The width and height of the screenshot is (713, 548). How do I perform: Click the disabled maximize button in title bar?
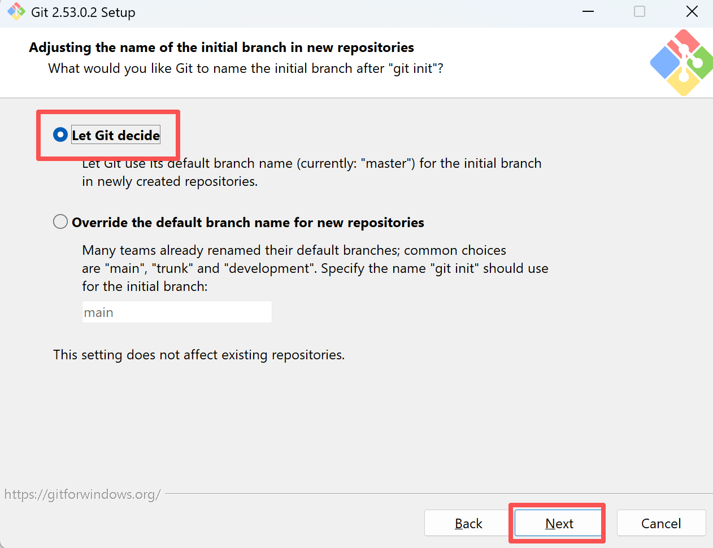[640, 12]
